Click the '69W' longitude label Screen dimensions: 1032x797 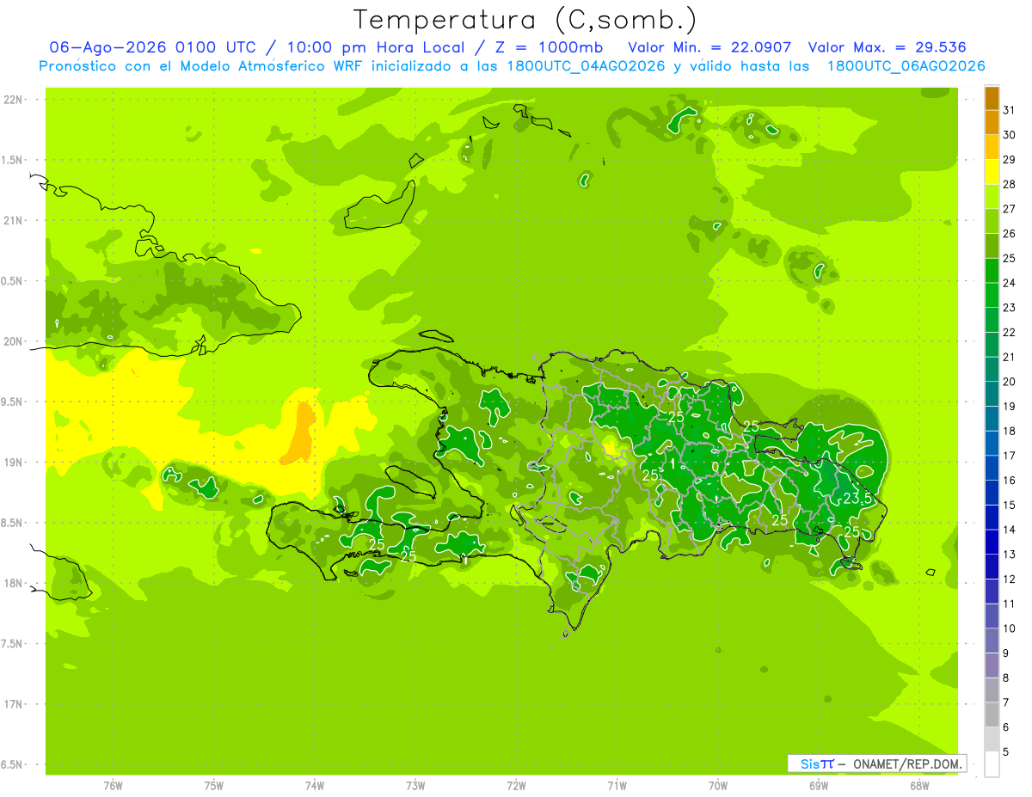(819, 786)
